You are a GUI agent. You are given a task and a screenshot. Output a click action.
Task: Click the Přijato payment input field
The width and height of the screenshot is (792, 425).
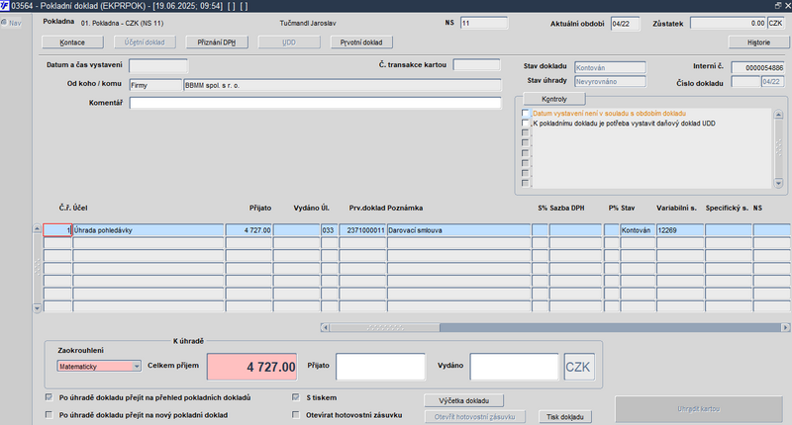point(380,367)
